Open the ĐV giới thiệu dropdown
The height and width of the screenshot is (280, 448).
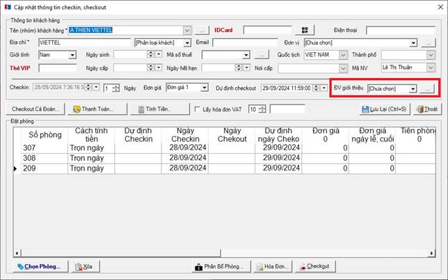click(413, 89)
